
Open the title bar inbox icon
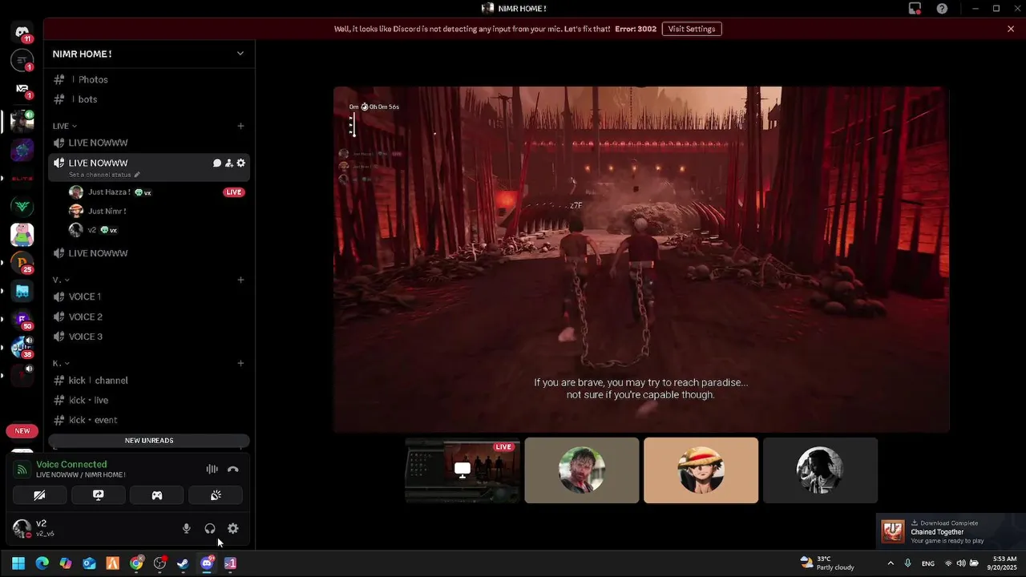915,8
